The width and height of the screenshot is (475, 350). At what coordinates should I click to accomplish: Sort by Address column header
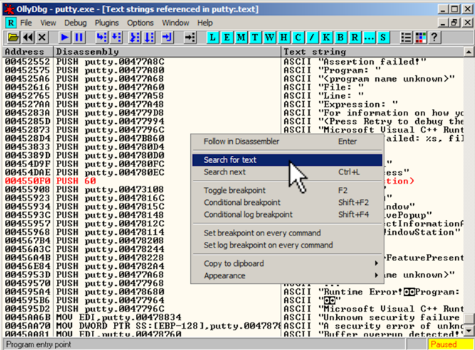(28, 52)
